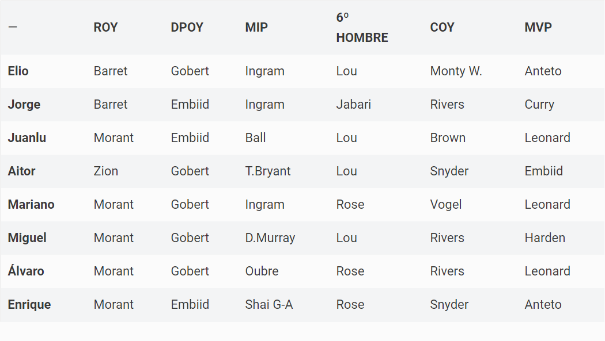Select Aitor's ROY pick Zion

[x=105, y=171]
